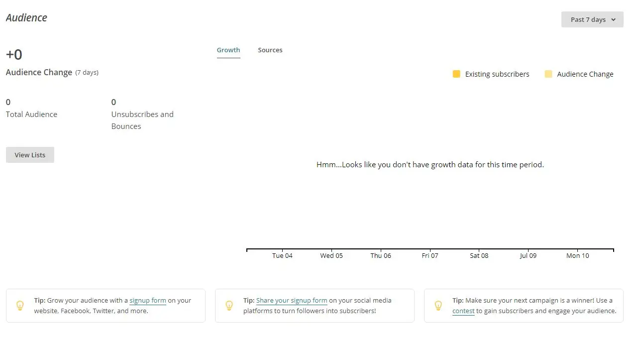Open the signup form link
The width and height of the screenshot is (642, 339).
[x=147, y=300]
